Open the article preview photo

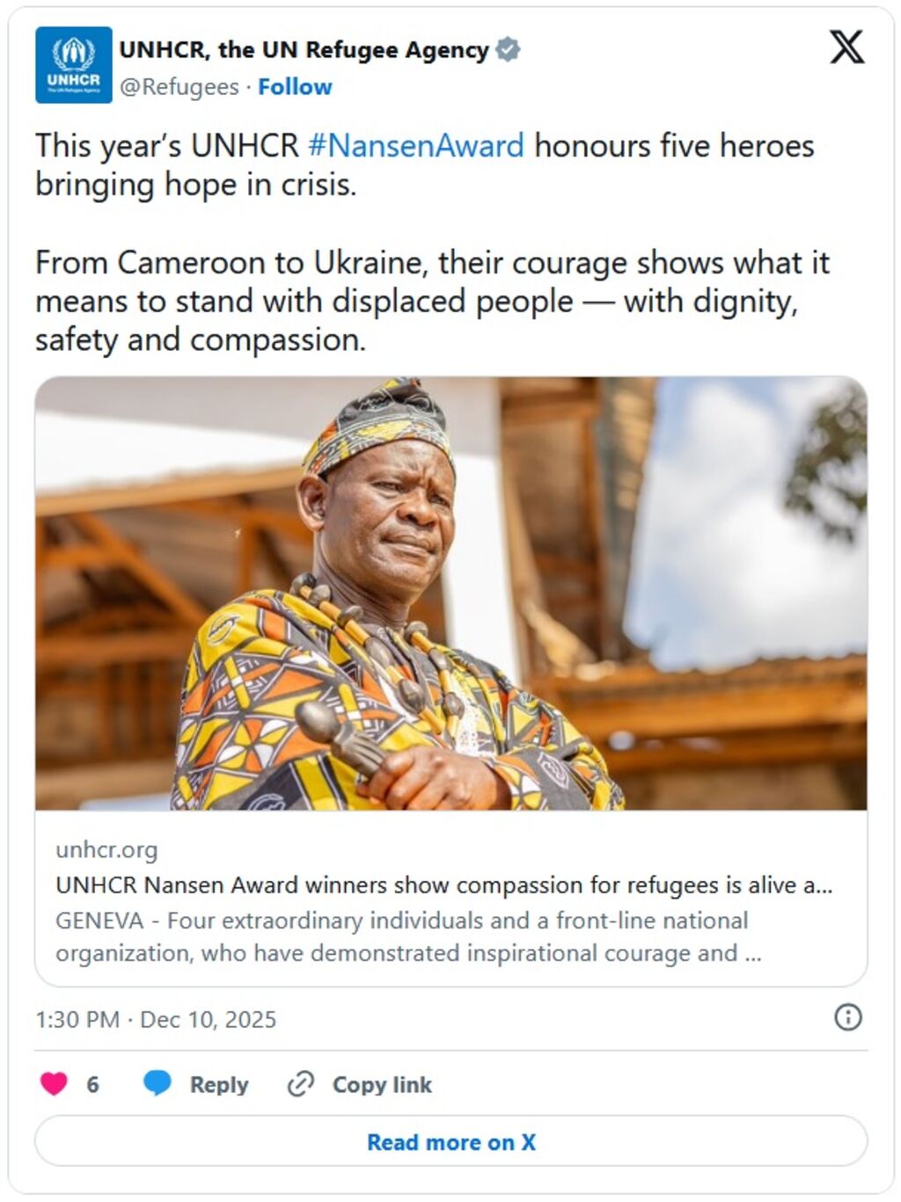pos(450,594)
